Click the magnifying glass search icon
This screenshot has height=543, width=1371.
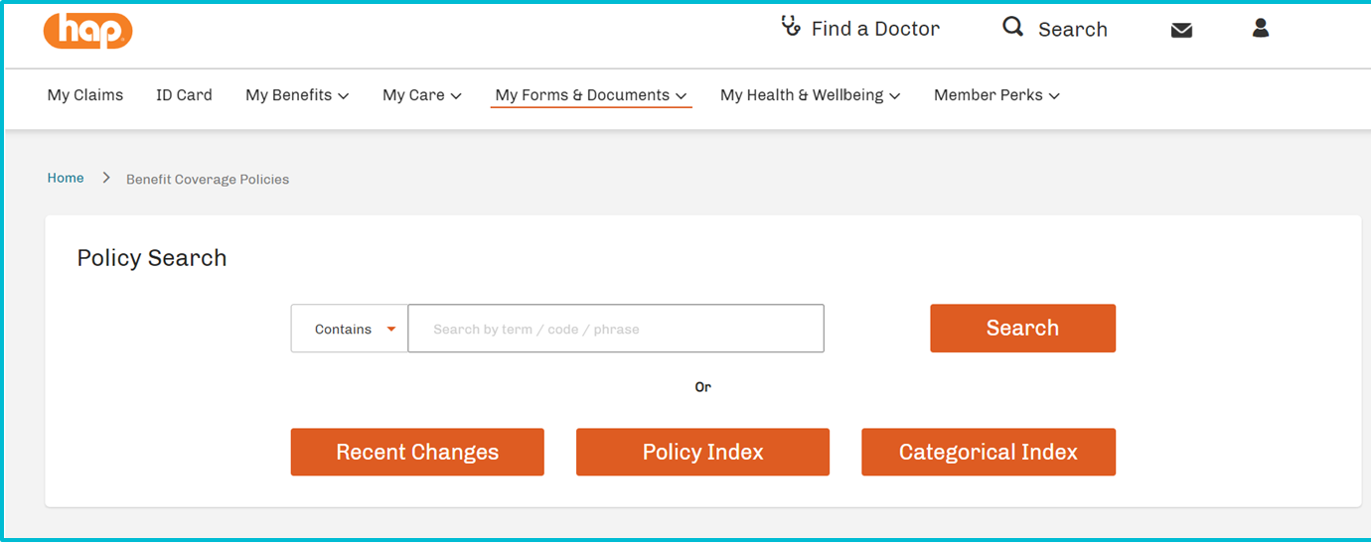tap(1012, 27)
